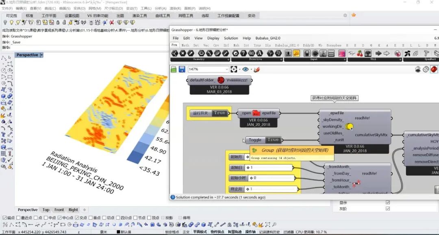439x235 pixels.
Task: Click the Rhino toolbar gear settings icon
Action: (x=345, y=15)
